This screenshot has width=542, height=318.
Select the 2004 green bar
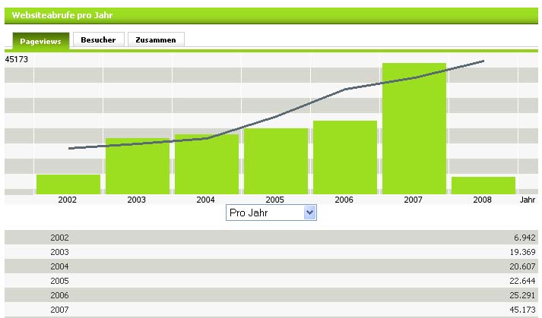206,165
